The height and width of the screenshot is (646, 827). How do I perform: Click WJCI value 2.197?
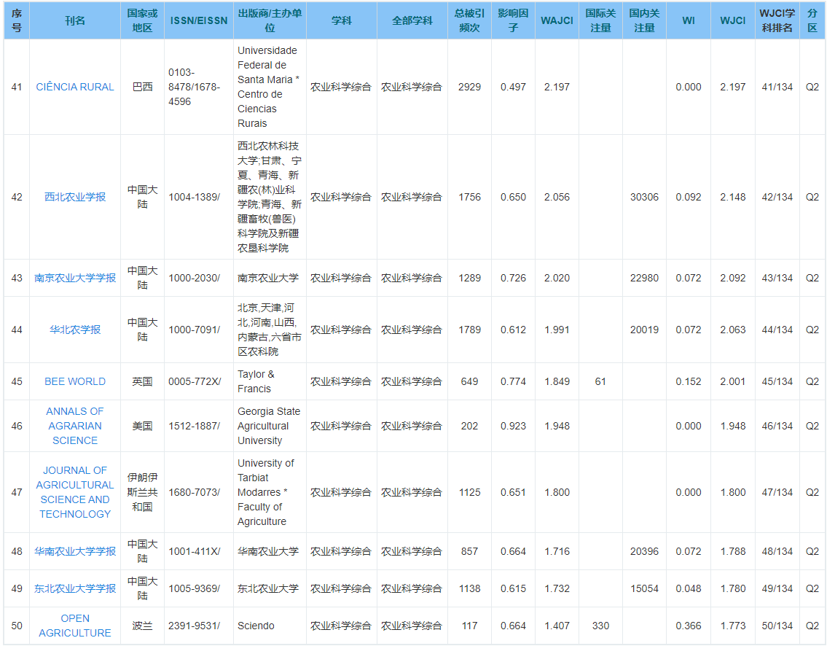click(x=732, y=87)
